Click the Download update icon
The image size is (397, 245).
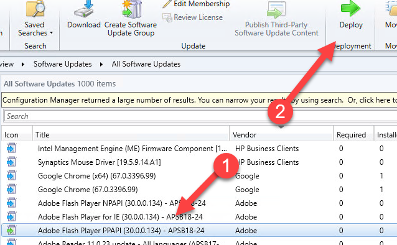84,9
